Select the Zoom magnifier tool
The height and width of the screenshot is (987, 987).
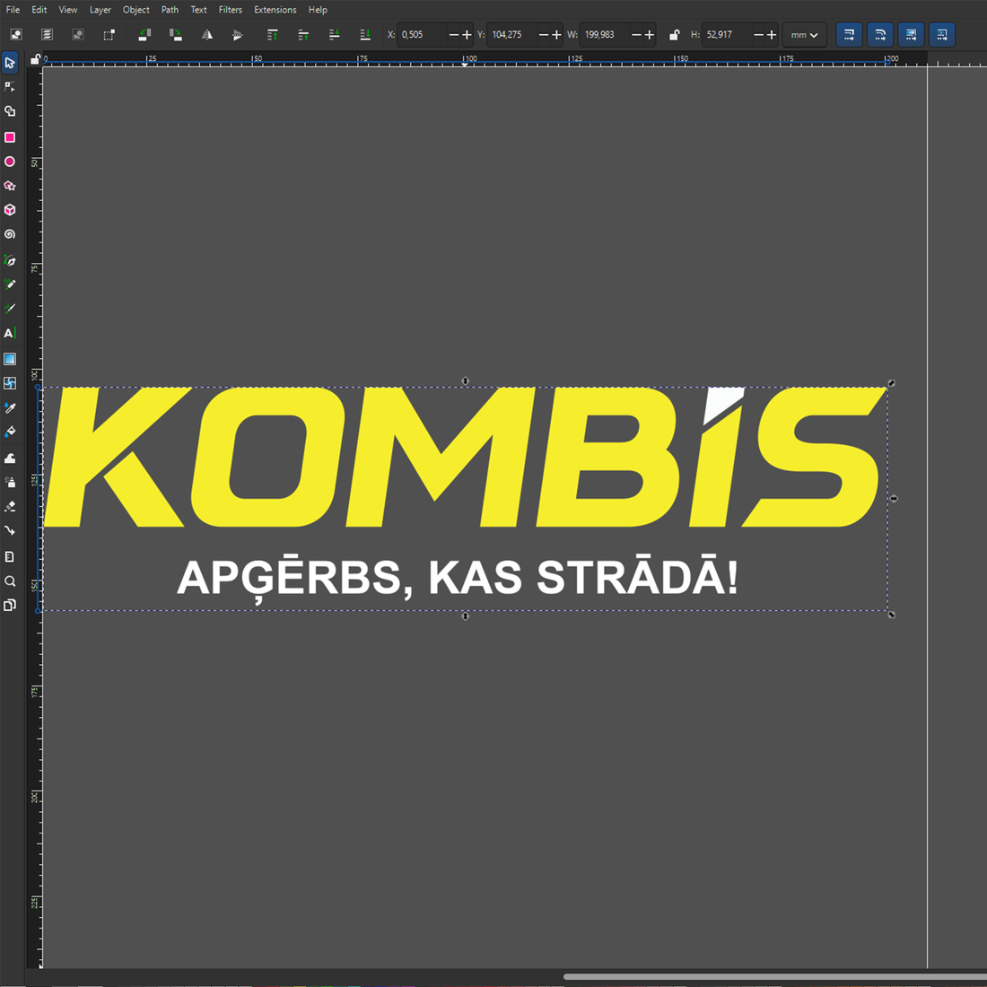10,581
